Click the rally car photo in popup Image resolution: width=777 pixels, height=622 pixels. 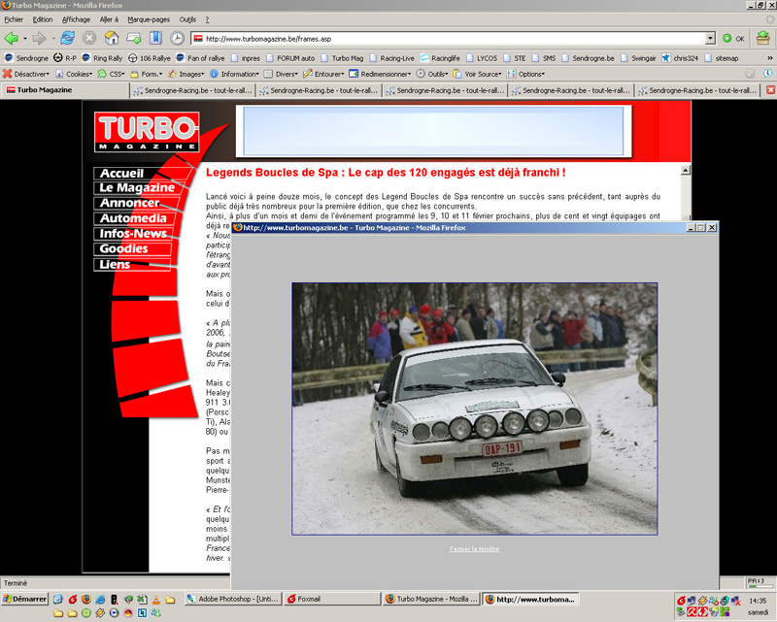474,409
